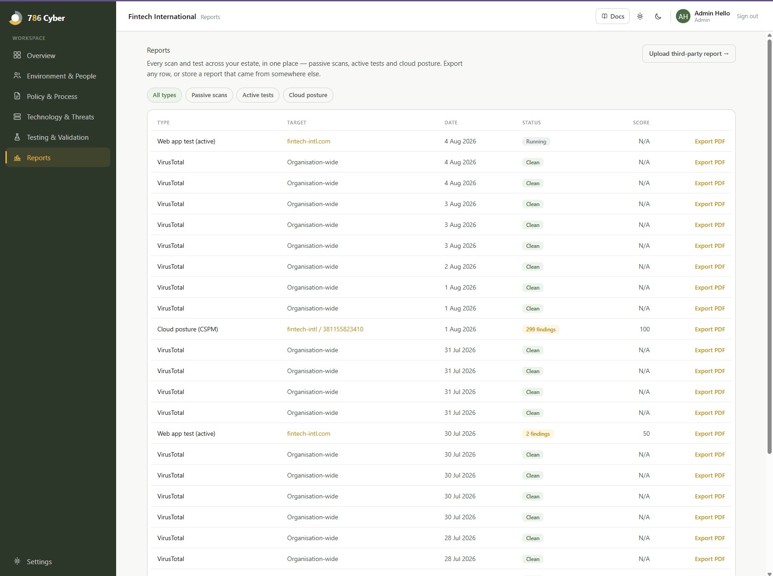
Task: Click the 2 findings badge
Action: 538,434
